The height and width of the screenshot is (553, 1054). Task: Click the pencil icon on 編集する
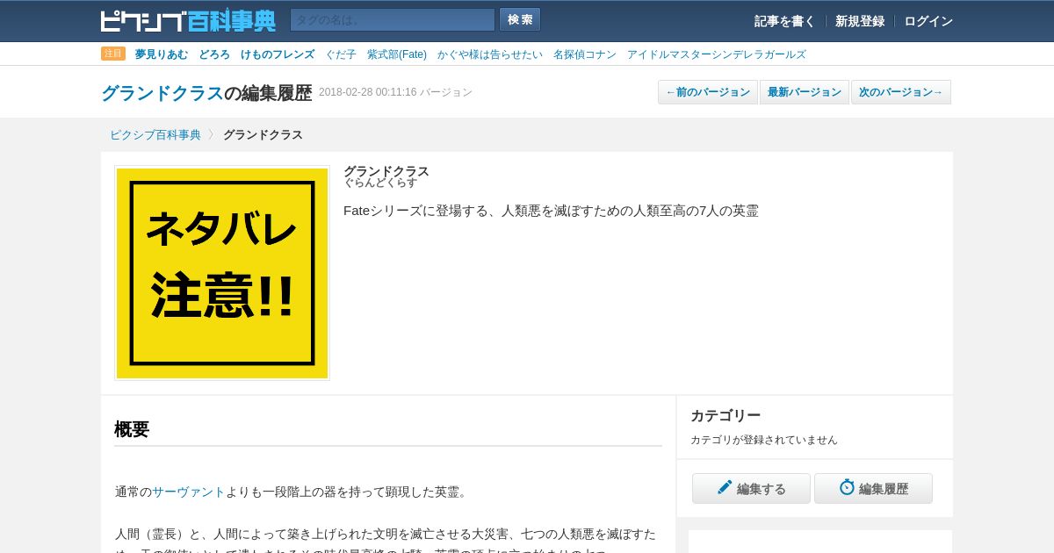point(725,487)
